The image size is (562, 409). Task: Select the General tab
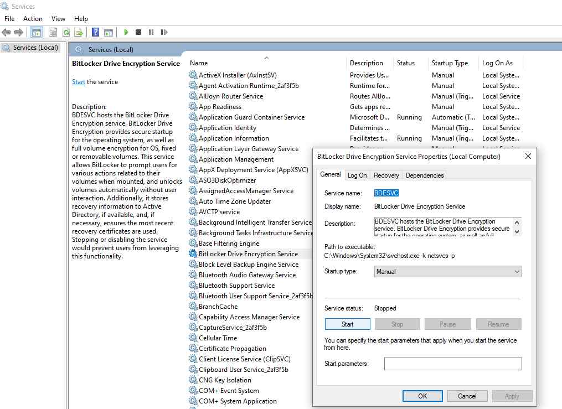click(x=331, y=174)
